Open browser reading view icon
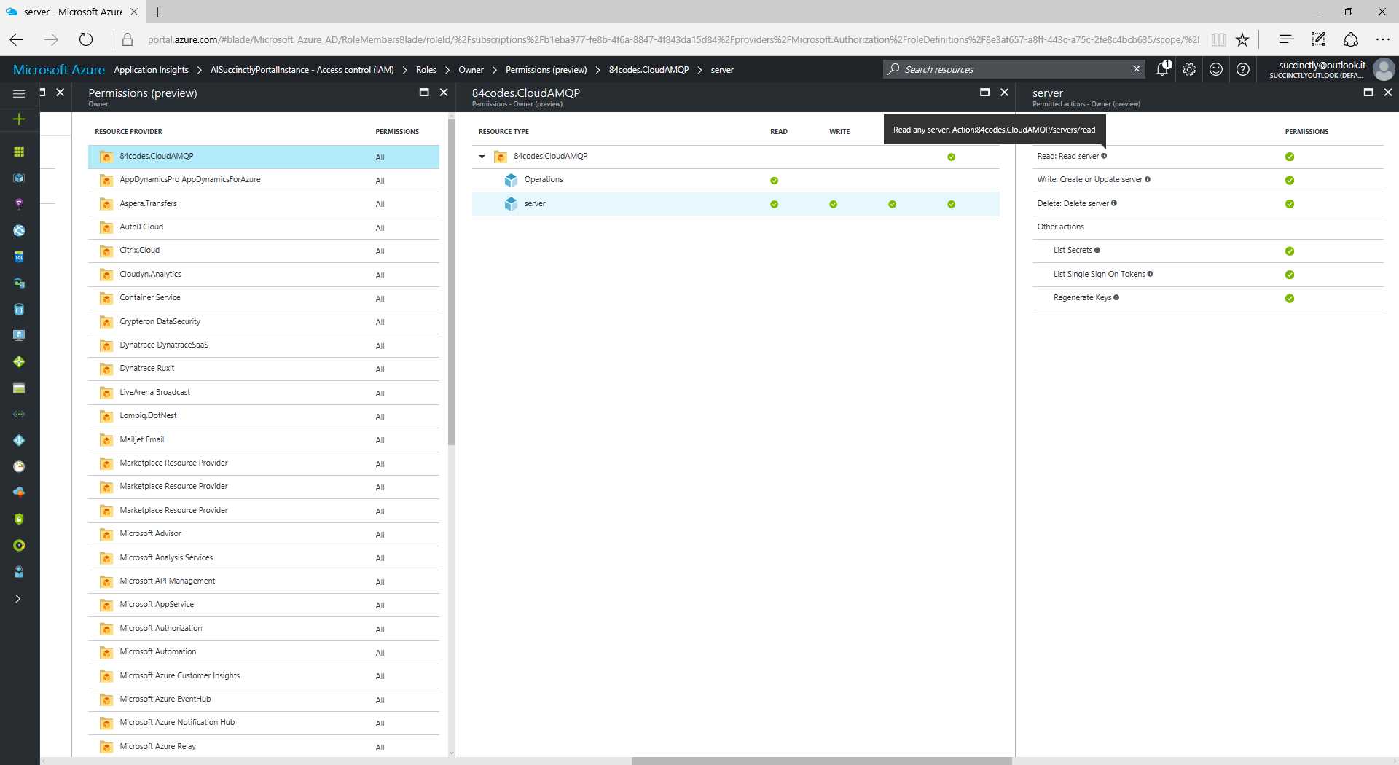This screenshot has height=765, width=1399. click(1218, 39)
